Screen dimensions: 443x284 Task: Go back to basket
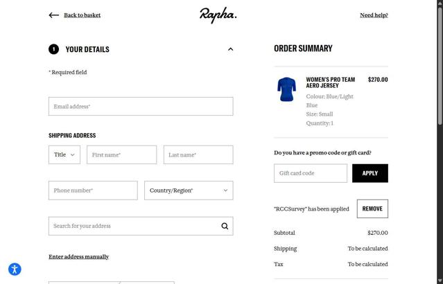point(82,15)
